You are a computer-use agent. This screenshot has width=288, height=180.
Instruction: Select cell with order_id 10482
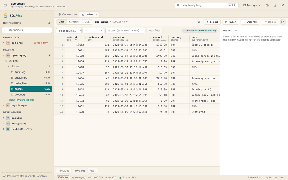point(75,45)
